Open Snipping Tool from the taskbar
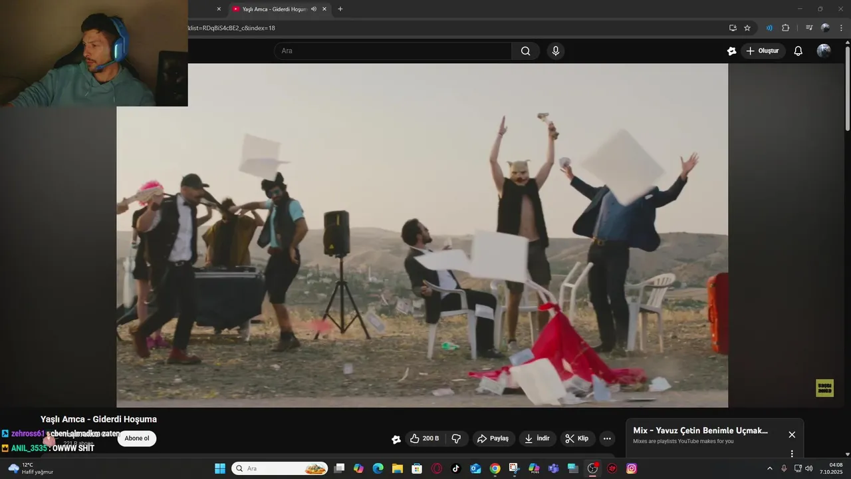This screenshot has height=479, width=851. tap(514, 468)
